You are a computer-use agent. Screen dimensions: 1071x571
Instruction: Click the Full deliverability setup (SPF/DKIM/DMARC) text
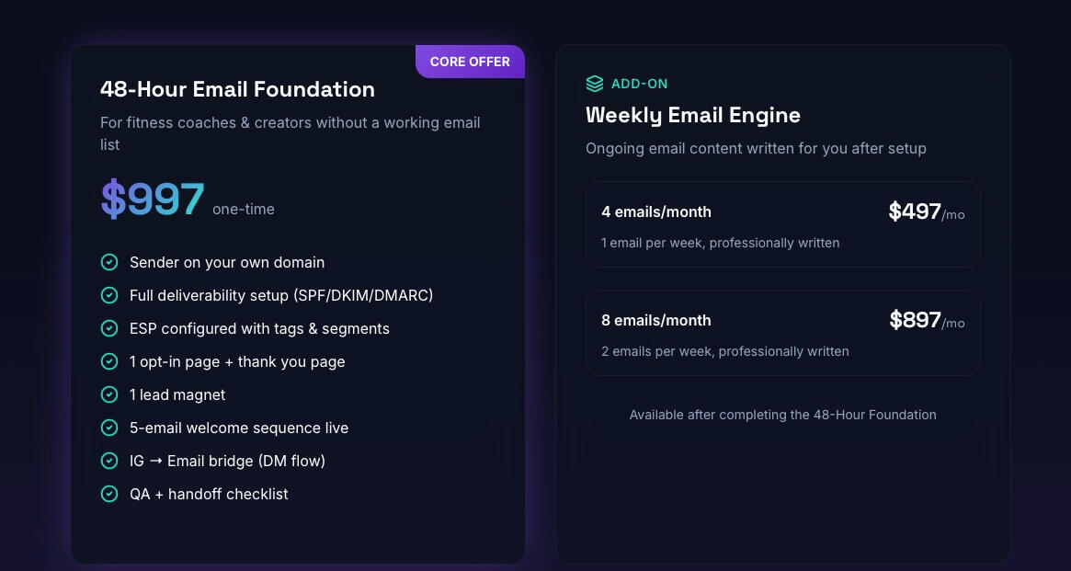pyautogui.click(x=281, y=295)
